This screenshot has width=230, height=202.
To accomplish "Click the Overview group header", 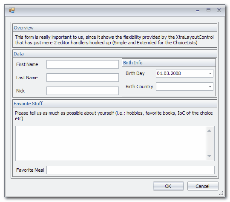I will (115, 28).
